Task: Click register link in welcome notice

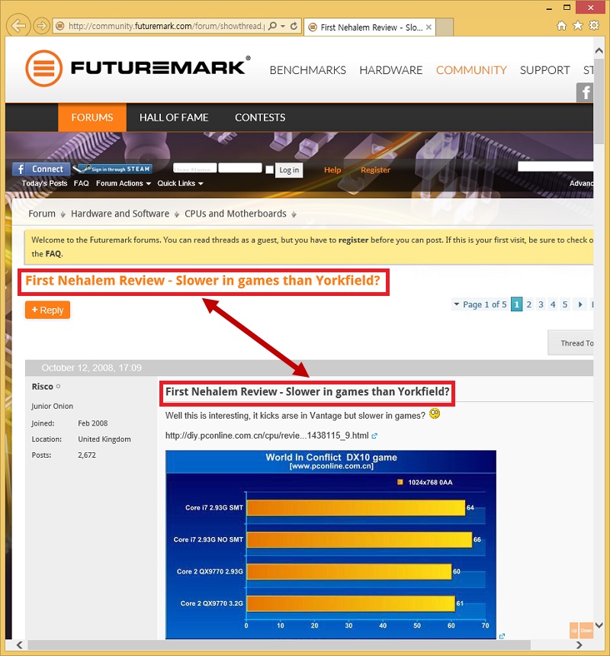Action: click(353, 240)
